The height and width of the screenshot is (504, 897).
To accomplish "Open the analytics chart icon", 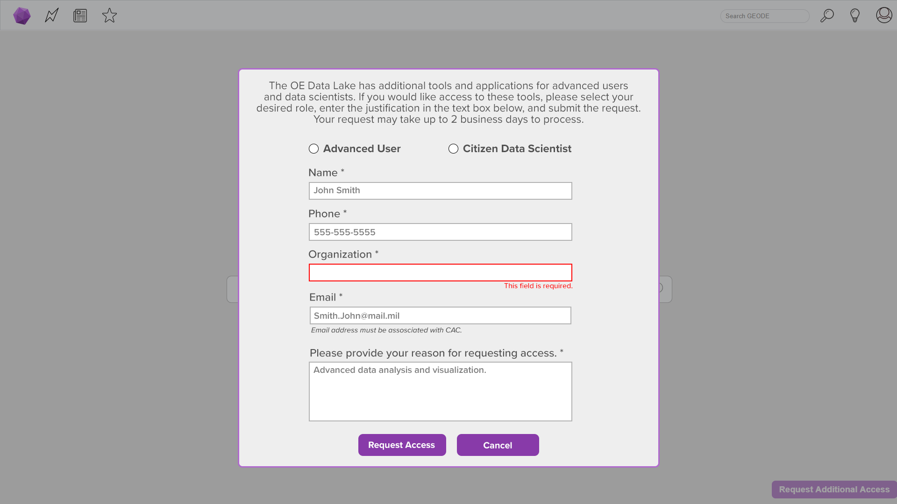I will (52, 15).
